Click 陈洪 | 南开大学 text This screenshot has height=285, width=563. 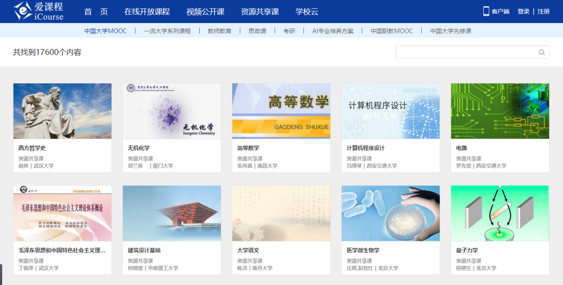point(255,268)
